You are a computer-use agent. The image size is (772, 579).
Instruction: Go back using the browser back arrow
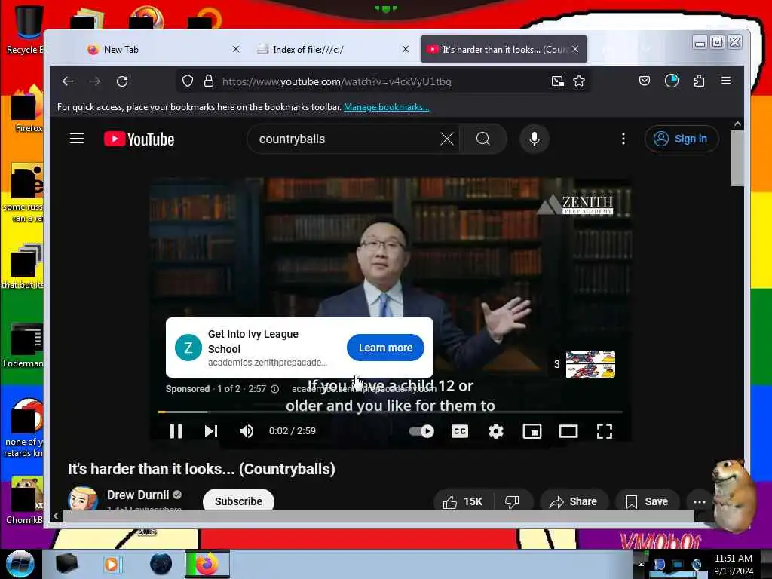tap(67, 81)
